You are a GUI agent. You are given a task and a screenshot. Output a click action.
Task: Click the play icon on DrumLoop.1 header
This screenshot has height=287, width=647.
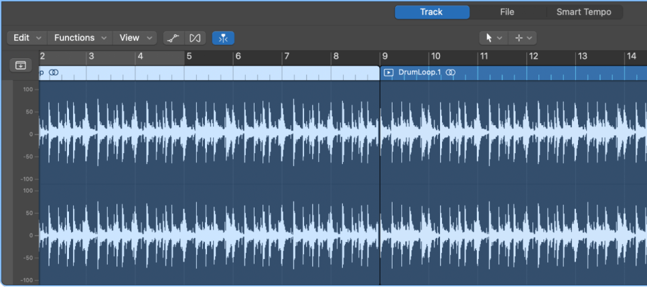[388, 72]
